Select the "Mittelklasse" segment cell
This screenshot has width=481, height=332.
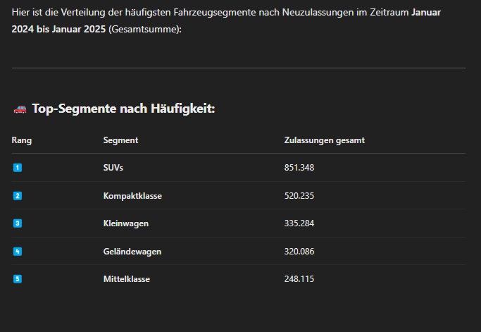coord(126,279)
